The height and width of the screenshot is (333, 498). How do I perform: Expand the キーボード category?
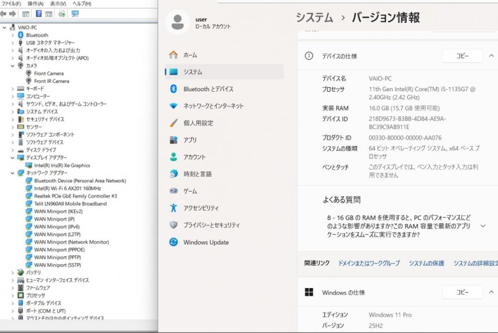pyautogui.click(x=12, y=89)
